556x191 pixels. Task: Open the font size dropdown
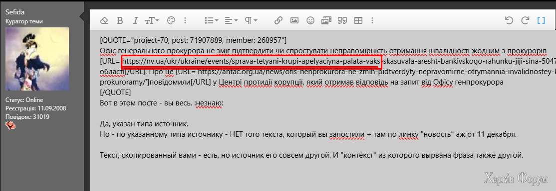point(152,20)
